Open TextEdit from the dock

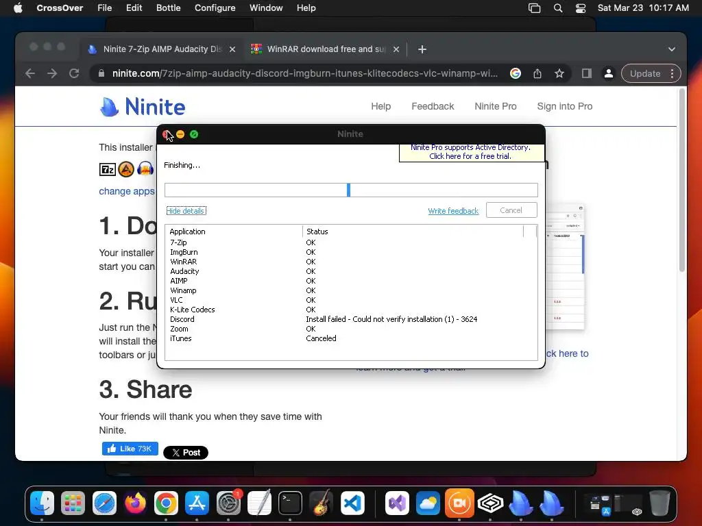(x=259, y=503)
